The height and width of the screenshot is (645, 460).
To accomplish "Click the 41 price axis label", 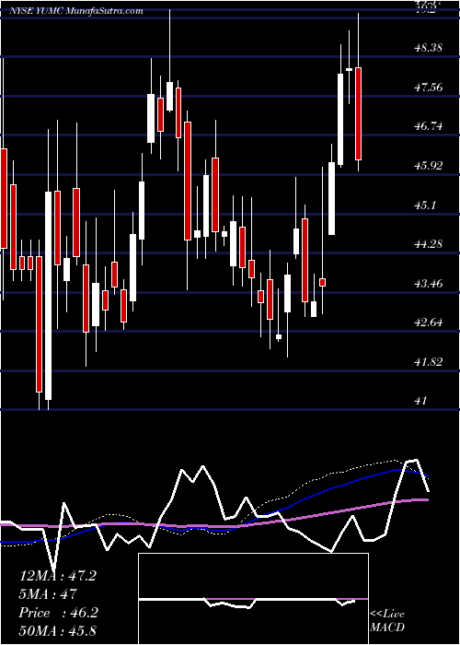I will click(420, 400).
